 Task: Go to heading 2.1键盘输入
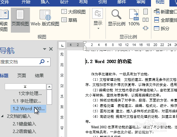tap(25, 124)
